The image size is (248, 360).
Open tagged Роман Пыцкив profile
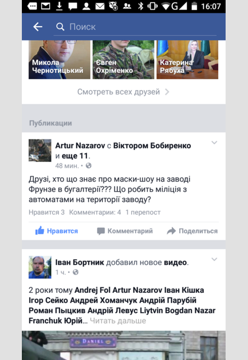(x=57, y=310)
